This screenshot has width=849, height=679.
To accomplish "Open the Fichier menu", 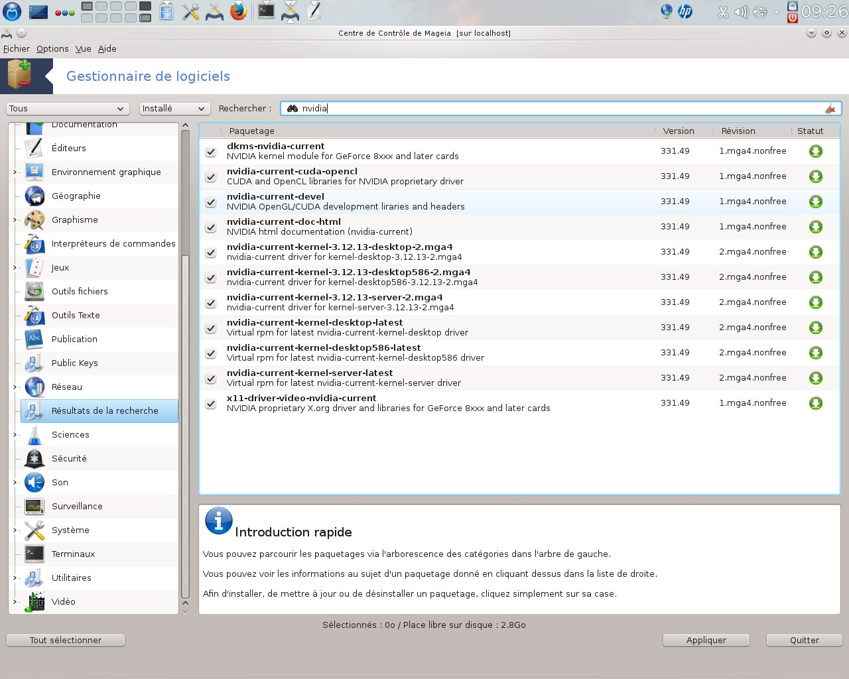I will pos(17,48).
